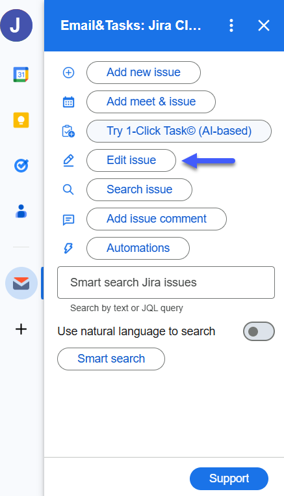Click the J account avatar
This screenshot has width=284, height=496.
pos(16,25)
